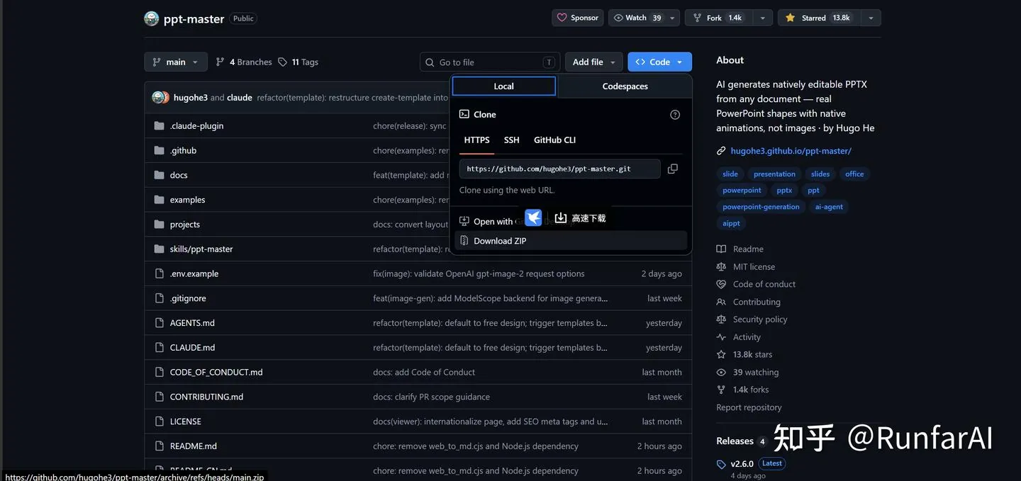Viewport: 1021px width, 481px height.
Task: Click the Download ZIP file icon
Action: 464,241
